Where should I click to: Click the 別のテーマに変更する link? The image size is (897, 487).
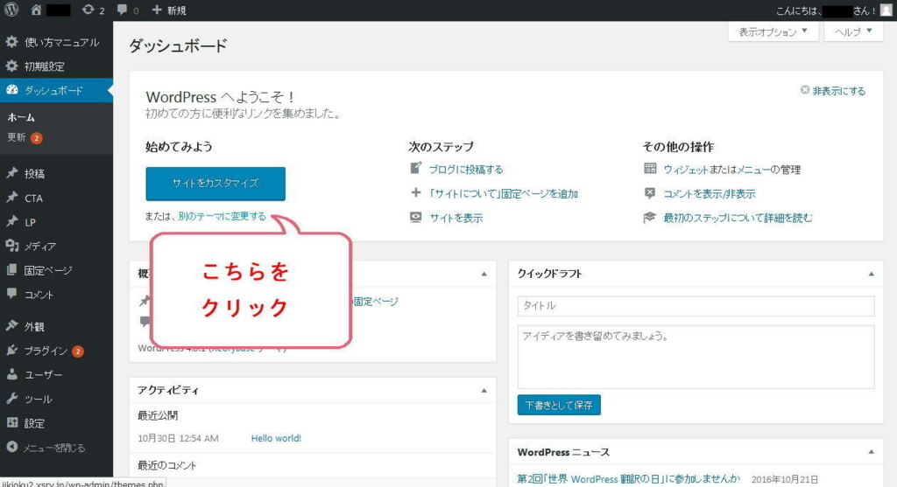click(222, 216)
